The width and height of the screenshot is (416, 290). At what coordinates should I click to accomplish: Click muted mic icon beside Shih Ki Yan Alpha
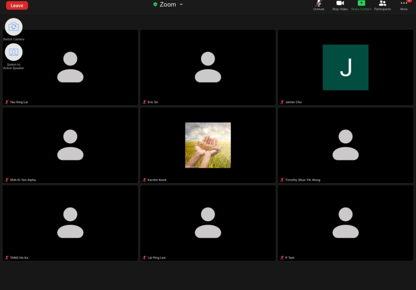(x=7, y=180)
